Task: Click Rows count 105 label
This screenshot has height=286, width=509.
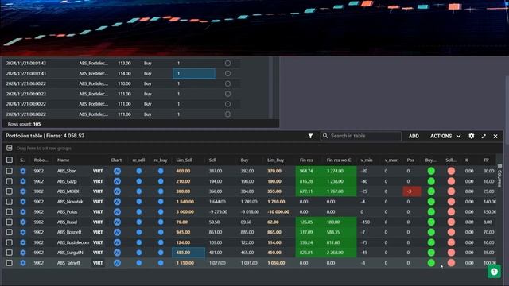Action: tap(24, 124)
